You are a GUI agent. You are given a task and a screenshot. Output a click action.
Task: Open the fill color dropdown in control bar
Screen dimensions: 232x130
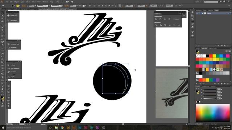coord(14,6)
